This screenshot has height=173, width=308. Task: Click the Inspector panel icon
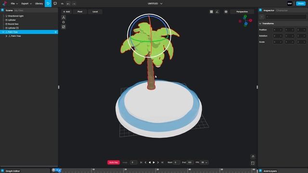260,10
